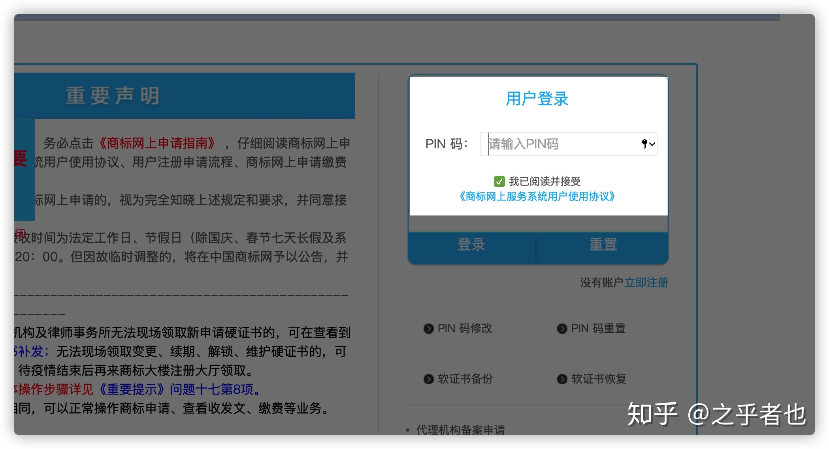Click the arrow icon beside PIN 码重置

[x=562, y=329]
